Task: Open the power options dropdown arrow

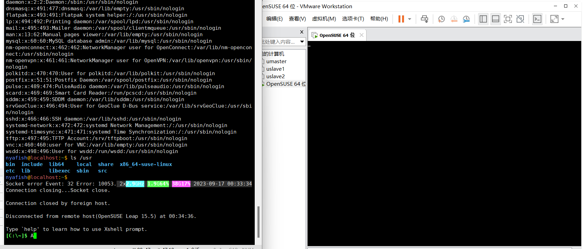Action: point(410,19)
